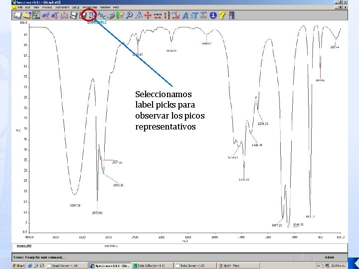Open the Help menu
359x269 pixels.
(116, 7)
